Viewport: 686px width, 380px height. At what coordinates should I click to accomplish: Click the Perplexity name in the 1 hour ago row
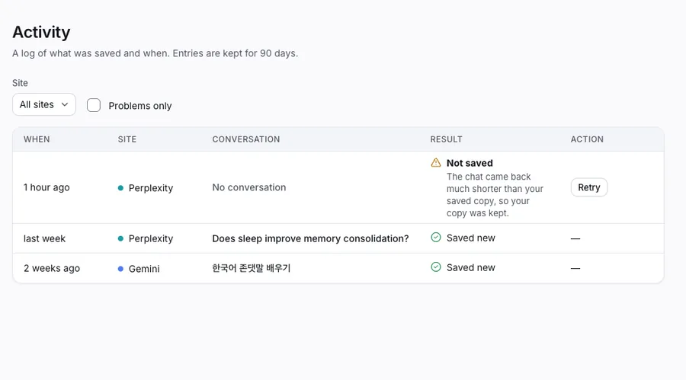[x=151, y=188]
